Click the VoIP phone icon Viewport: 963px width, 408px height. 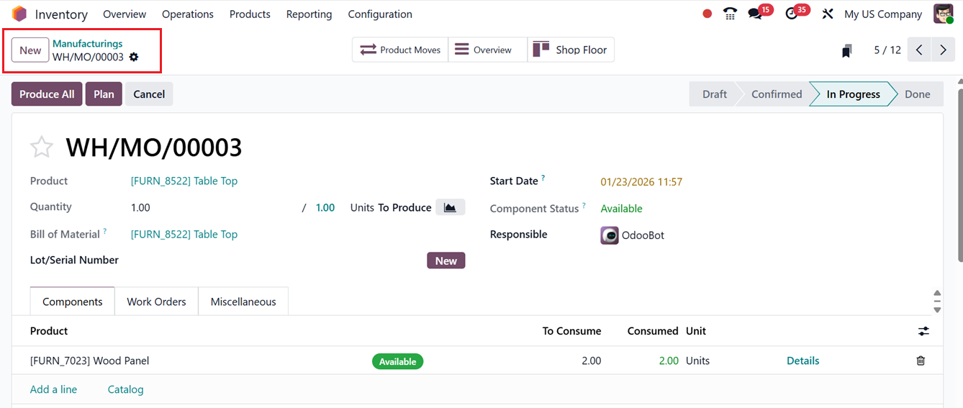[x=730, y=14]
